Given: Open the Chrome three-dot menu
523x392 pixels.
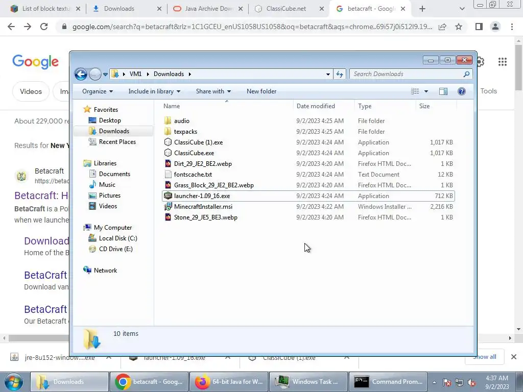Looking at the screenshot, I should click(512, 27).
